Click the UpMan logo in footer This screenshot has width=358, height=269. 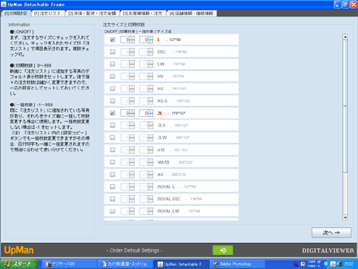19,250
